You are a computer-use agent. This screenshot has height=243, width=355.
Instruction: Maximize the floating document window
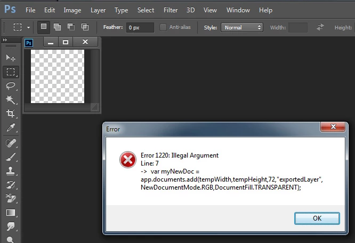66,42
